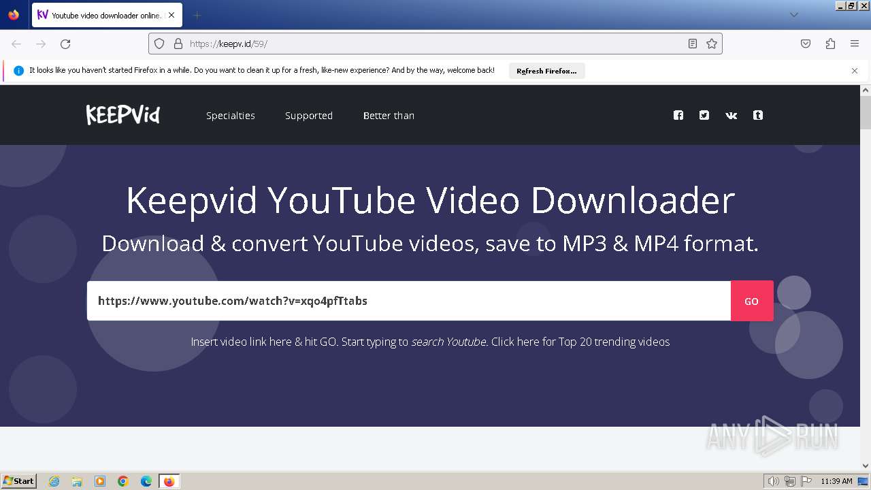The image size is (871, 490).
Task: Click scrollbar down arrow
Action: coord(866,465)
